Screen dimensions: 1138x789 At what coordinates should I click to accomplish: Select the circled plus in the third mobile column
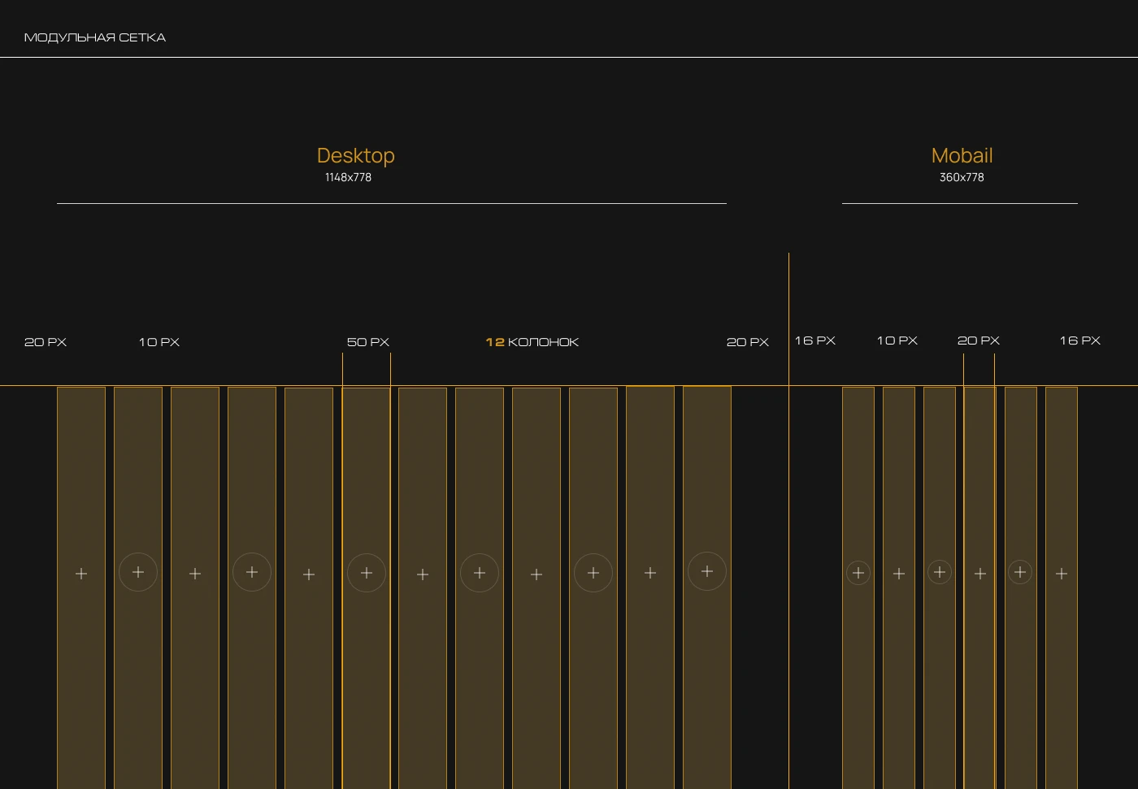click(940, 572)
